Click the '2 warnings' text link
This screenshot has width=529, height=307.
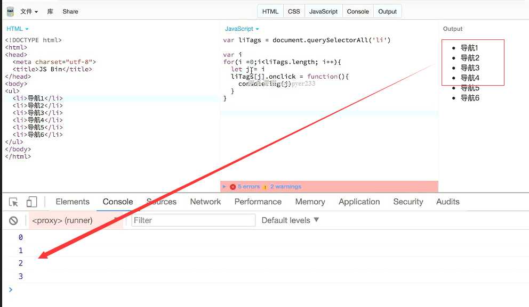click(286, 187)
